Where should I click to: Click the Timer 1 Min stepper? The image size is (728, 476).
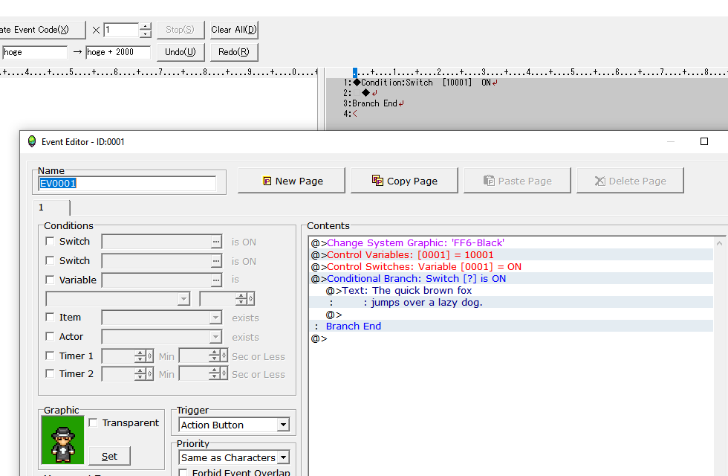click(140, 356)
